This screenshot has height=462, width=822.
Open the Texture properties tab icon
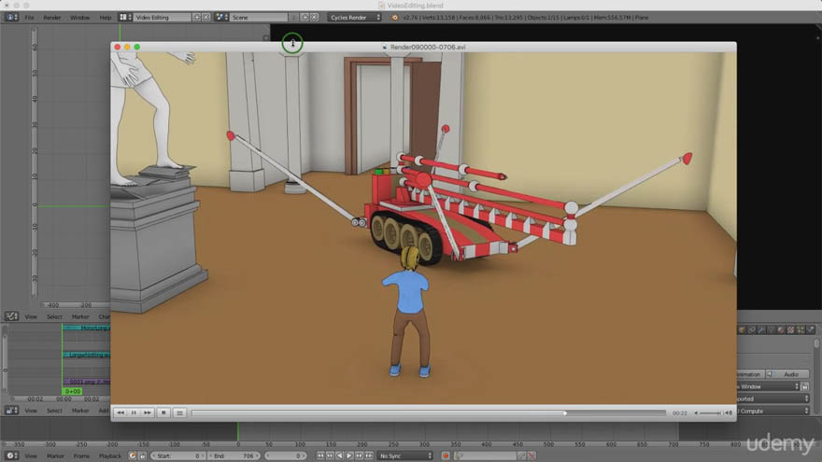pyautogui.click(x=790, y=329)
